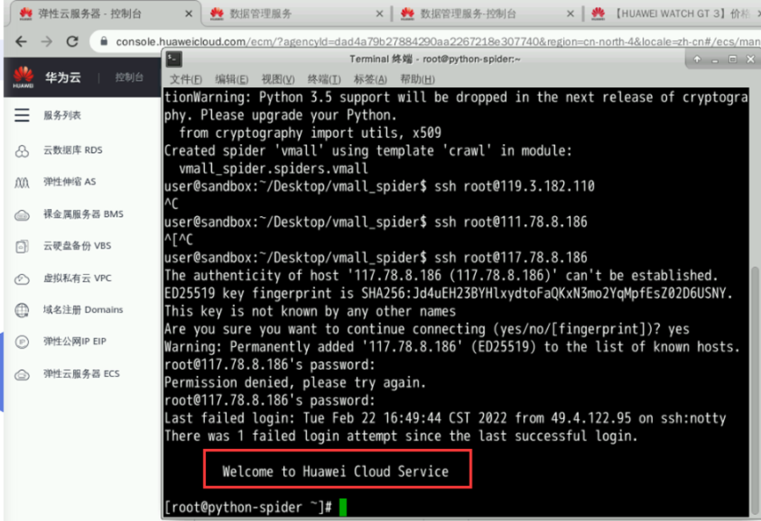Minimize the Terminal window
This screenshot has height=521, width=761.
pos(714,60)
